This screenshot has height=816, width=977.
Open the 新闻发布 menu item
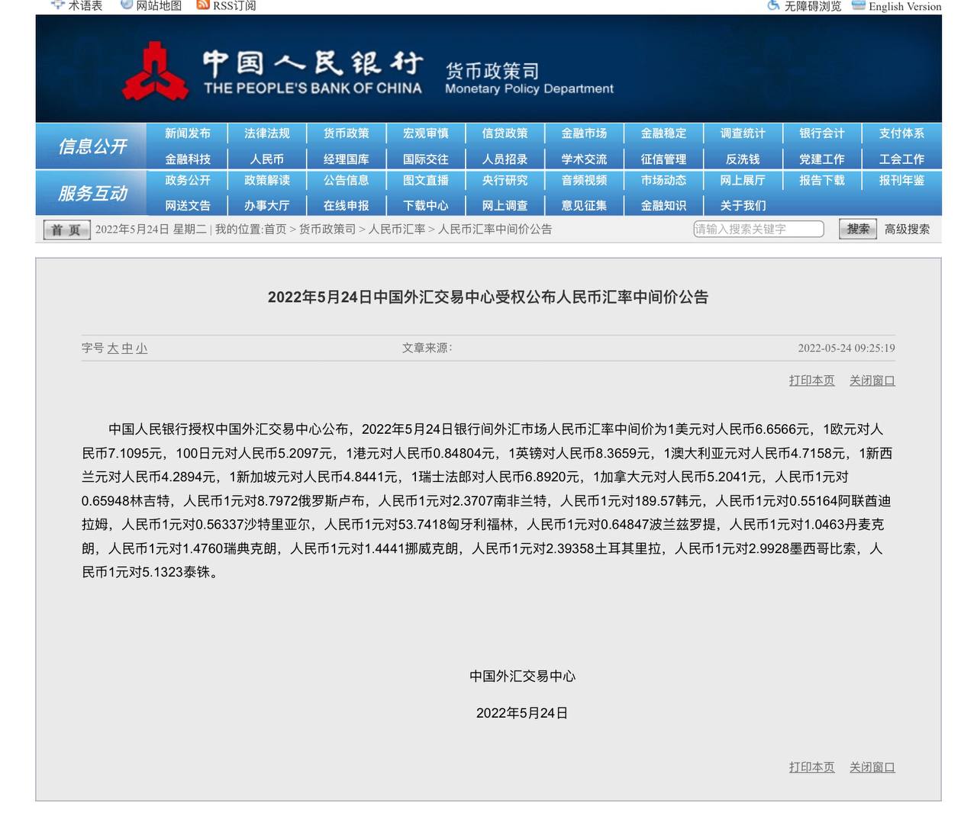[x=187, y=133]
